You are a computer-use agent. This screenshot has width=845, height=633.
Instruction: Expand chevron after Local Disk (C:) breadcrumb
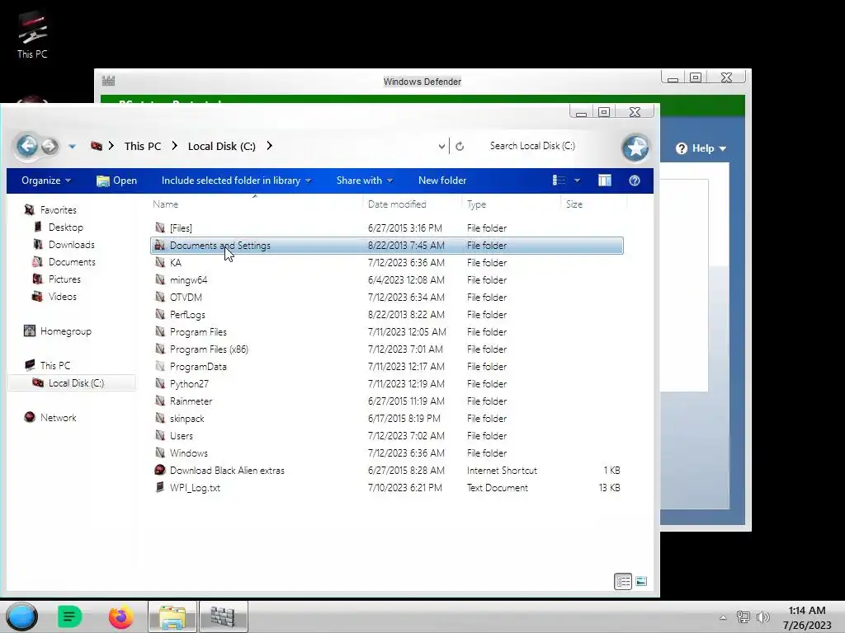(x=270, y=146)
